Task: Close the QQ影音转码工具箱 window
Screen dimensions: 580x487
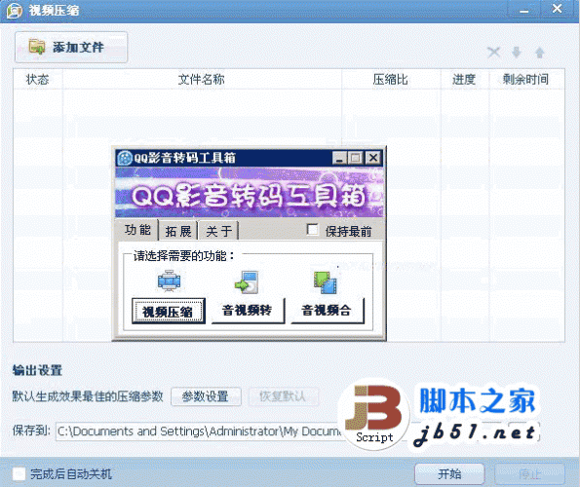Action: (x=373, y=158)
